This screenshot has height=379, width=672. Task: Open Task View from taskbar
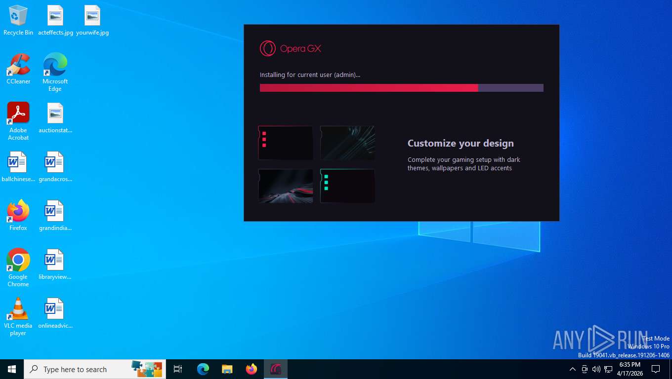click(x=178, y=369)
